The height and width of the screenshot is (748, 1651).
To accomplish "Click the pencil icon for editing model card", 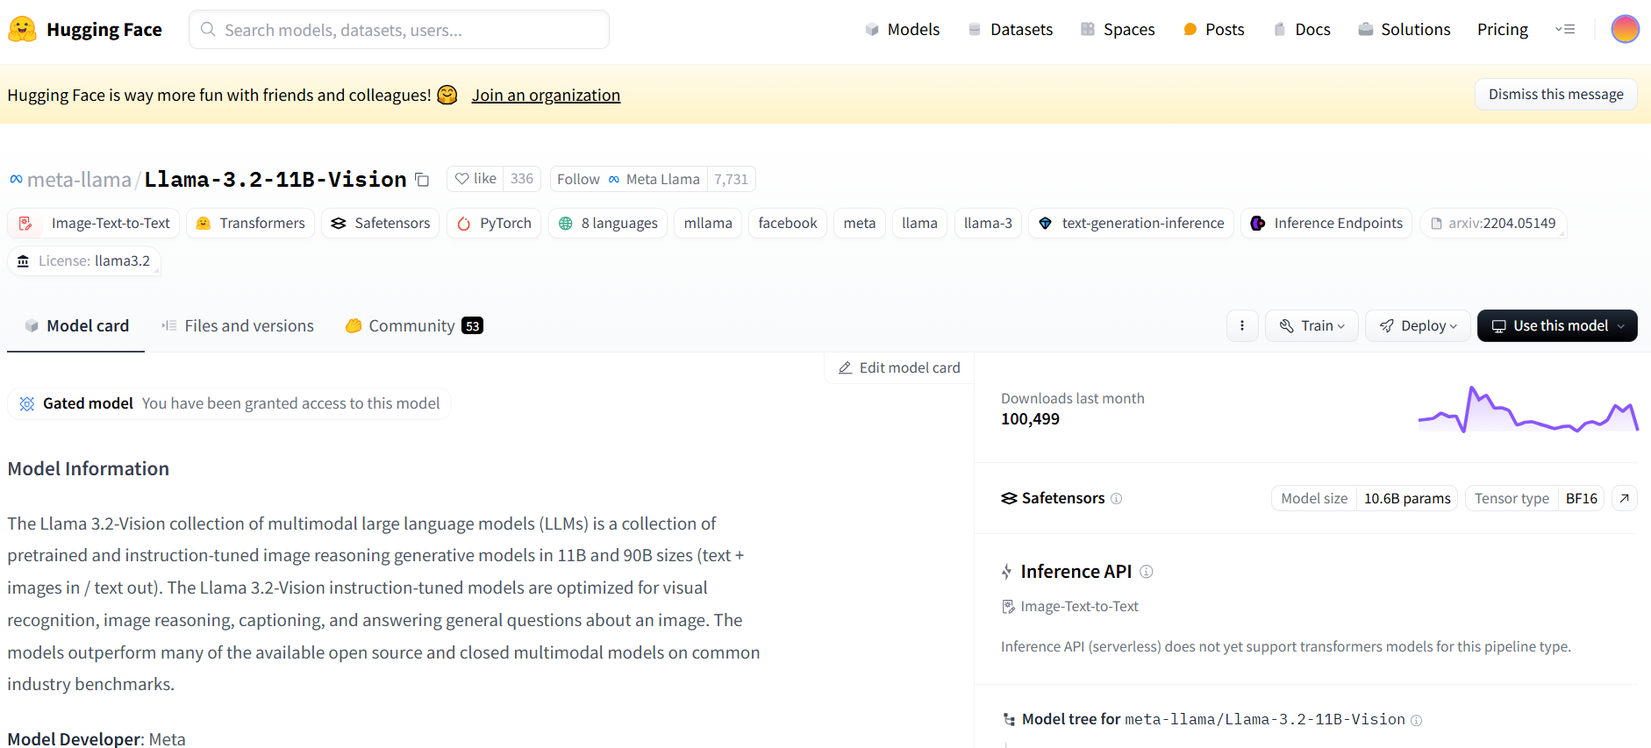I will [846, 368].
